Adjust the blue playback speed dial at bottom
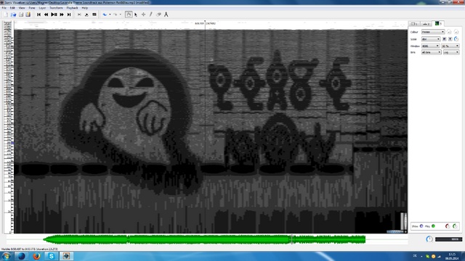465x261 pixels. click(x=429, y=239)
